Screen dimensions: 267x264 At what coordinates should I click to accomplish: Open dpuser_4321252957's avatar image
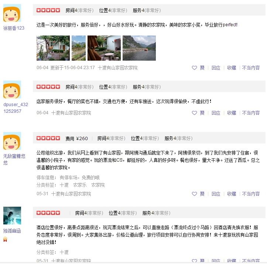pyautogui.click(x=12, y=90)
